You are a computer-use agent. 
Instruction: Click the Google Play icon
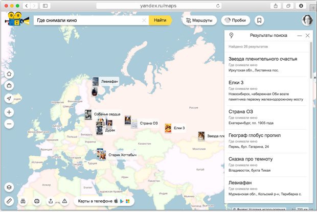122,201
